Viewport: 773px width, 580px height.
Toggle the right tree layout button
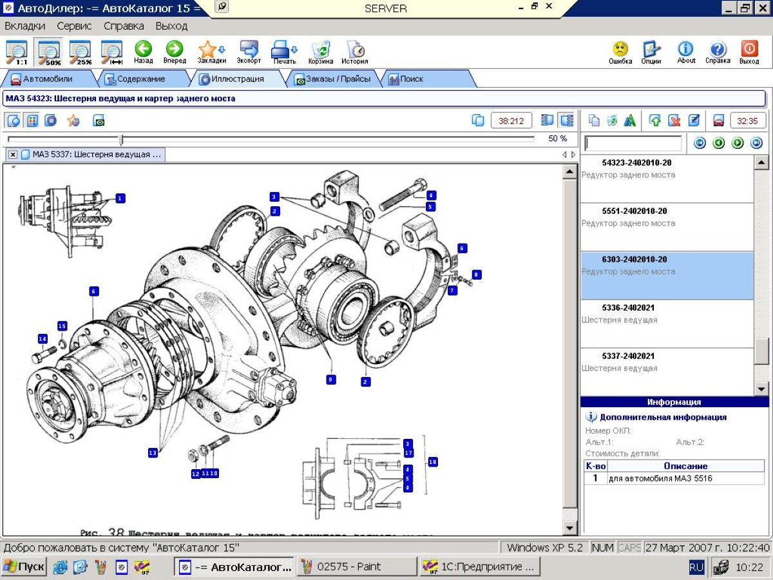567,121
